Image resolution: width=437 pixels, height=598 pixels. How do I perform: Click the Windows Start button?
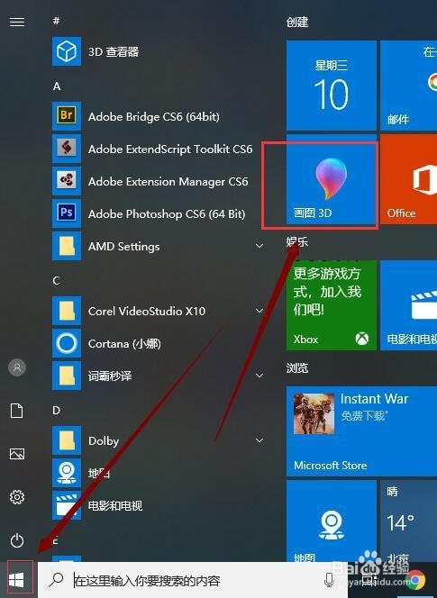click(x=16, y=581)
